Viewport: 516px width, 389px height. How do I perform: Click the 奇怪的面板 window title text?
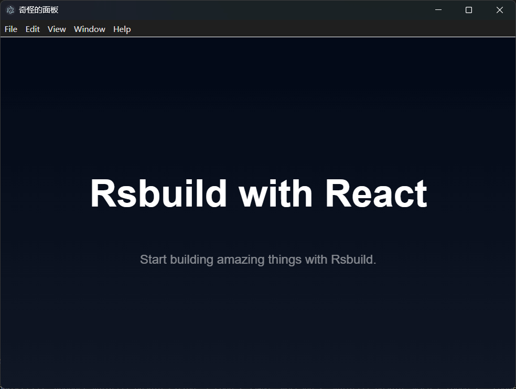(x=39, y=10)
